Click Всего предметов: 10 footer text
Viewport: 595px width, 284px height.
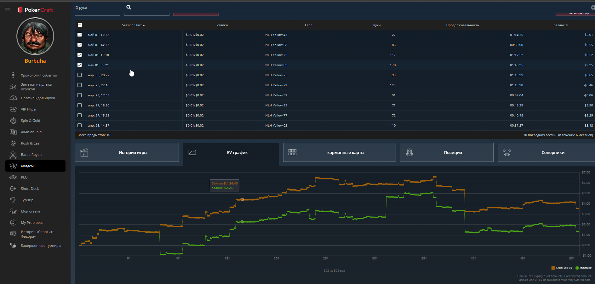[x=94, y=135]
